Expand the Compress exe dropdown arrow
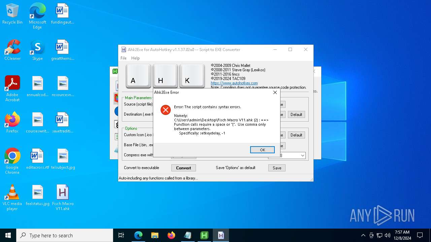Screen dimensions: 431x242 [x=302, y=155]
